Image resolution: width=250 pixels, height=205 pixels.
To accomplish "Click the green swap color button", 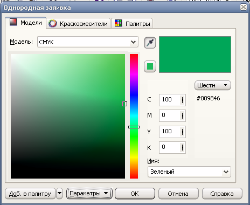I will [150, 66].
